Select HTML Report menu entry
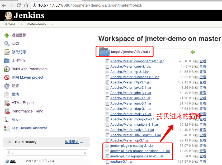 pos(23,103)
